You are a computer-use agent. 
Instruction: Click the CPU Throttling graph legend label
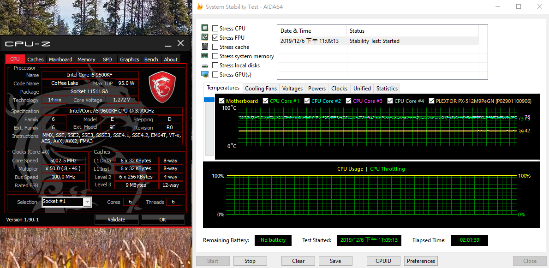click(387, 169)
